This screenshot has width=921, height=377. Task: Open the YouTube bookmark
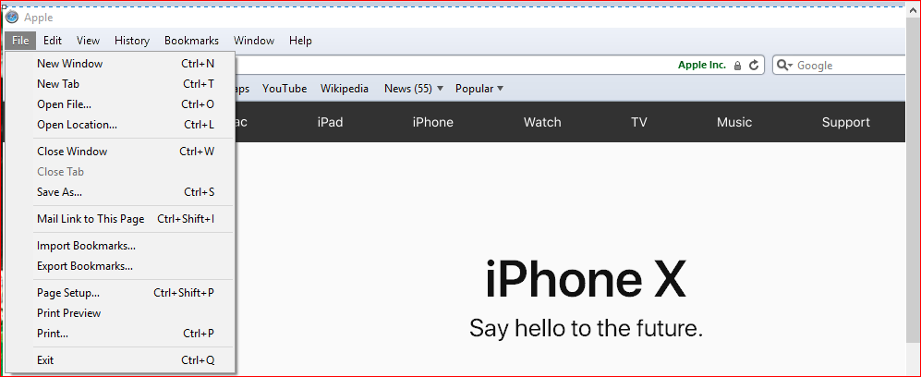point(285,89)
